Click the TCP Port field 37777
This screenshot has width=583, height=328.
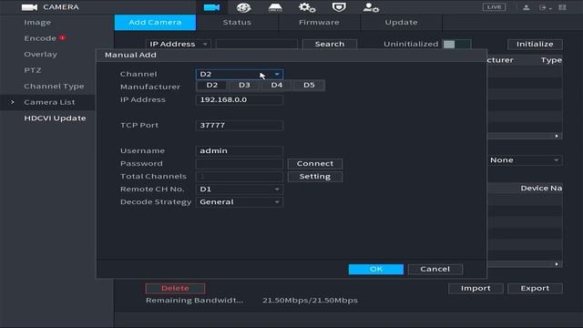(x=239, y=126)
